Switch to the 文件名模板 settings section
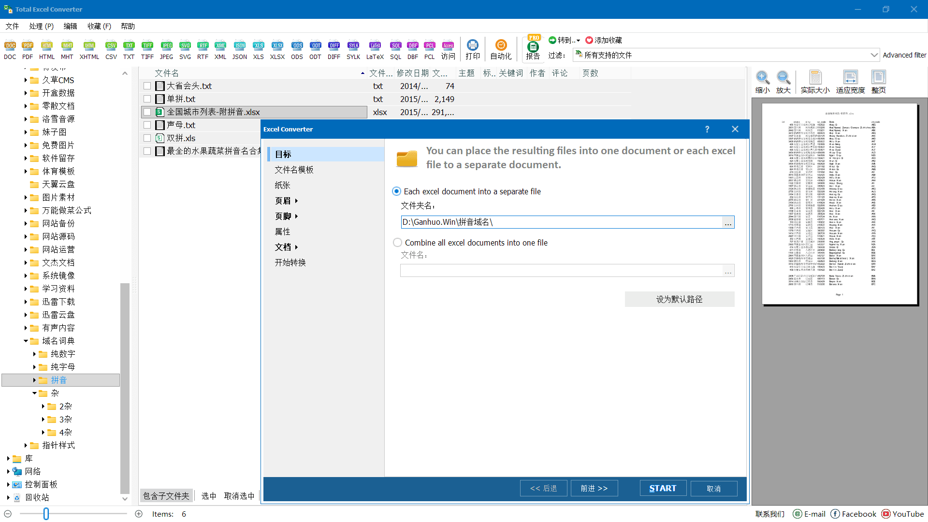The height and width of the screenshot is (522, 928). 294,170
